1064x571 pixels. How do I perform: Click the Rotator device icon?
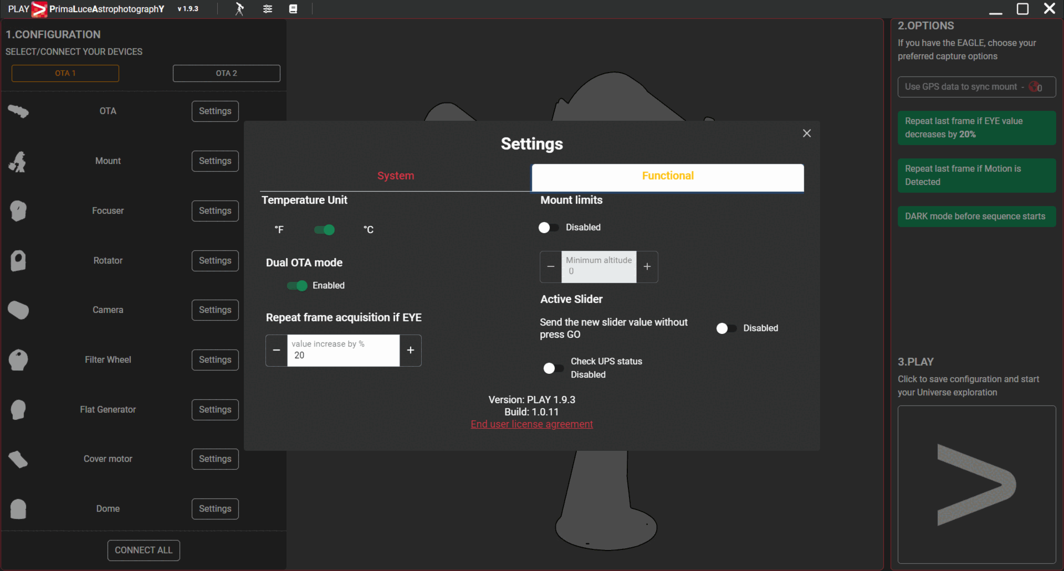coord(18,260)
